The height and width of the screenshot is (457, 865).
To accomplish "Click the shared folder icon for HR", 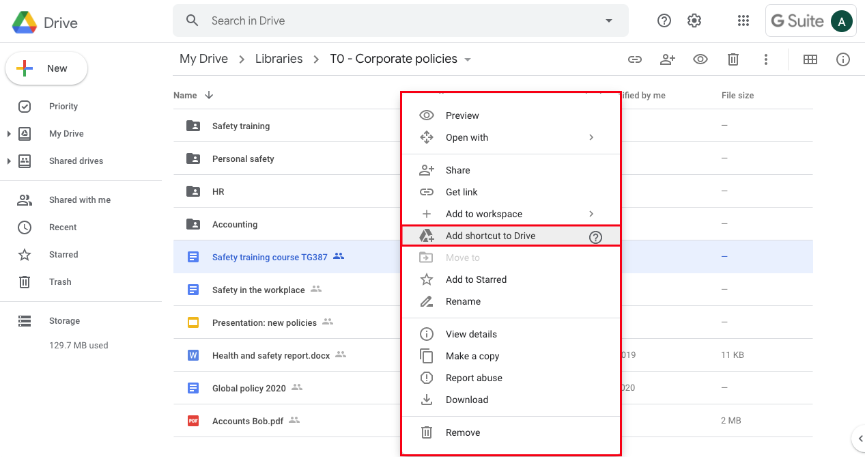I will pyautogui.click(x=193, y=191).
